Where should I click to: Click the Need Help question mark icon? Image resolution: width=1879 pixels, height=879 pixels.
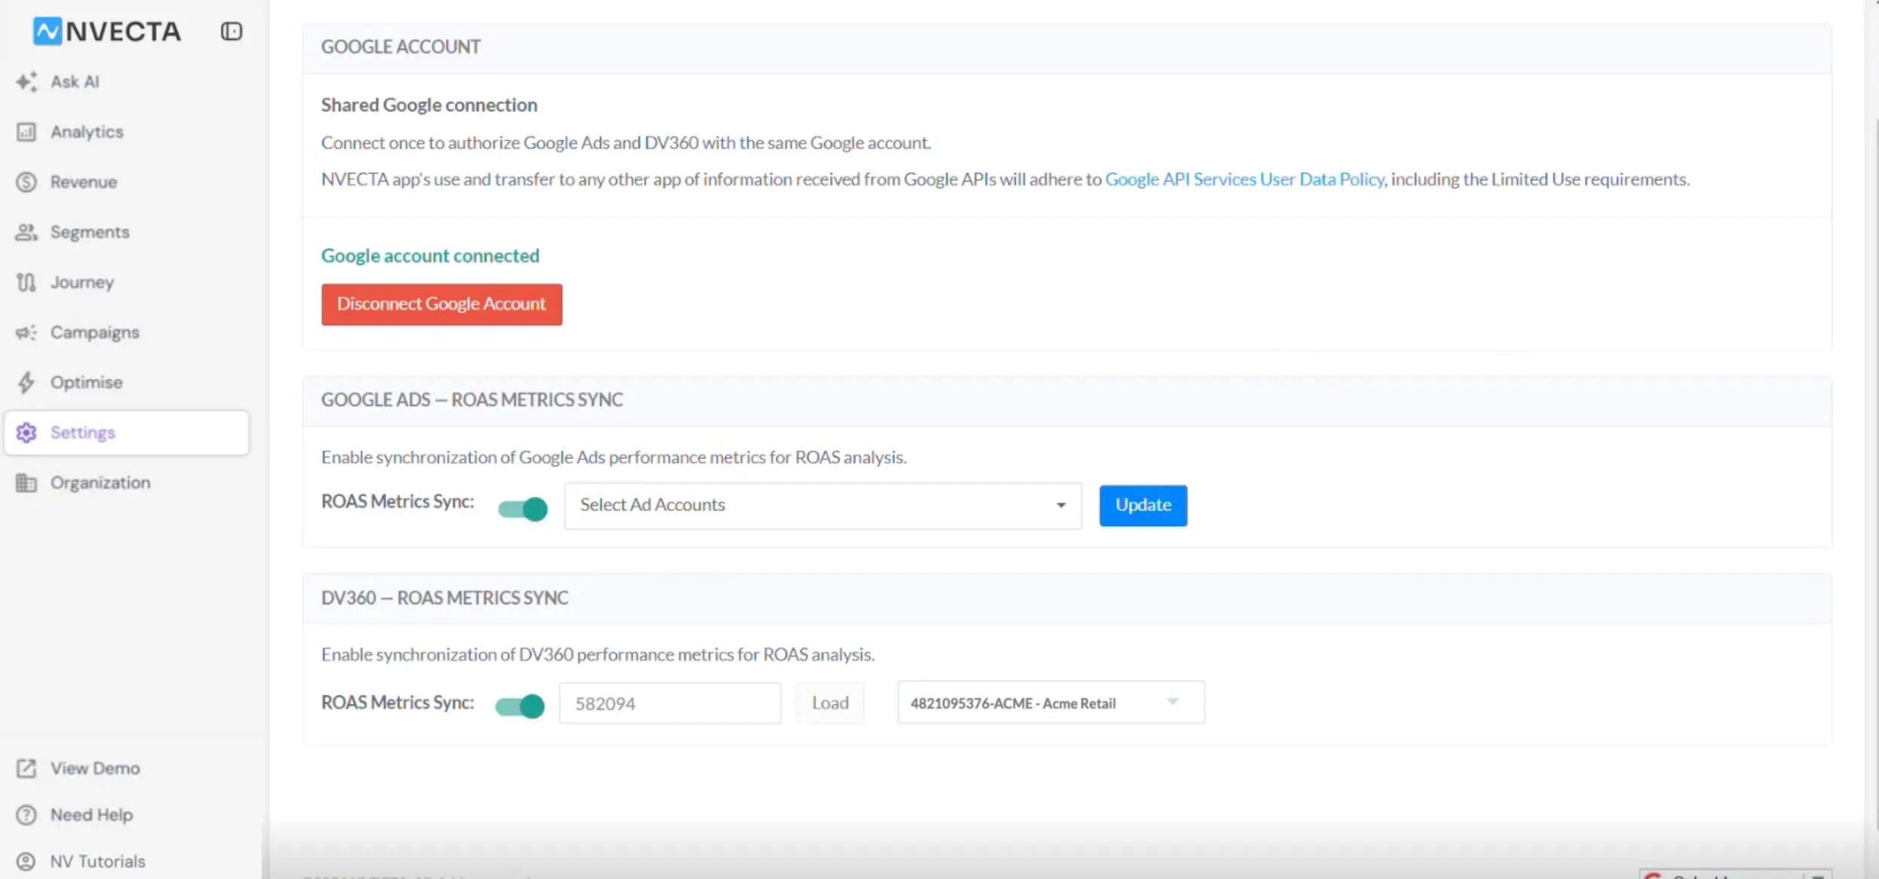click(26, 815)
